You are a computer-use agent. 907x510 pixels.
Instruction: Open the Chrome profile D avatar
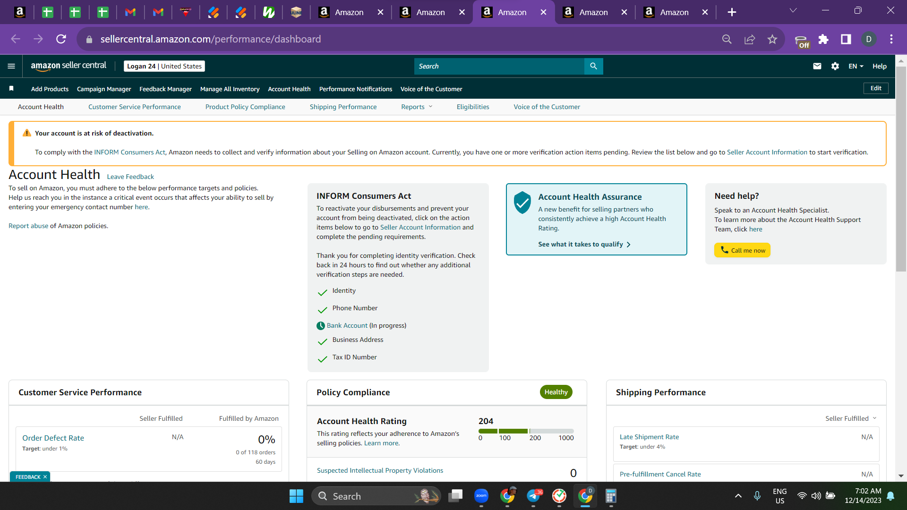(869, 39)
